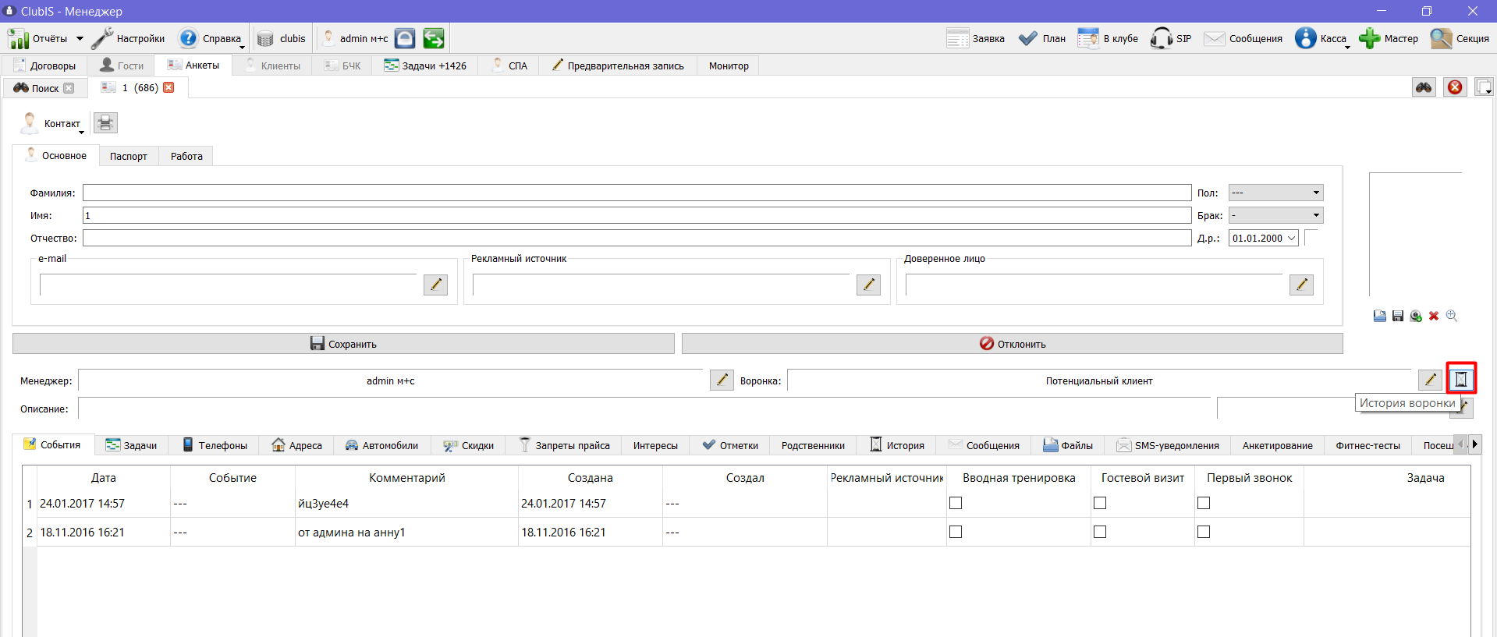
Task: Click the Сохранить button
Action: click(343, 344)
